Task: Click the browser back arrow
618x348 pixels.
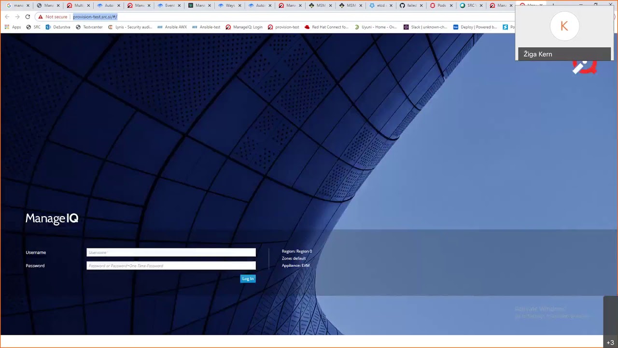Action: click(x=7, y=17)
